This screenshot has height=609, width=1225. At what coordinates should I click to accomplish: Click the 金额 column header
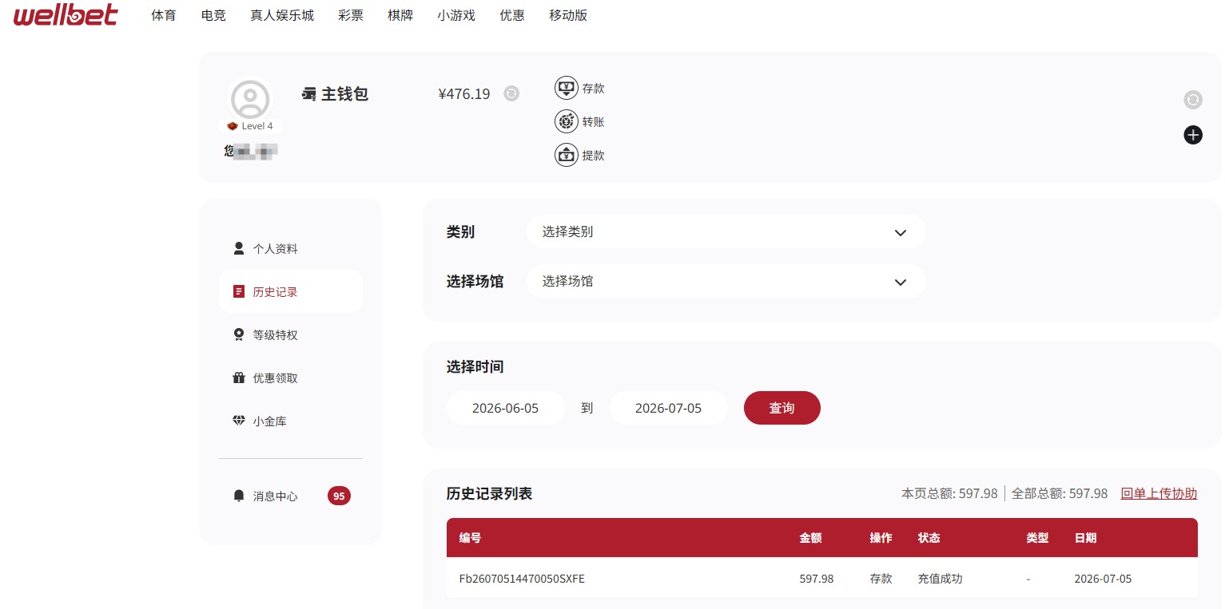[810, 538]
